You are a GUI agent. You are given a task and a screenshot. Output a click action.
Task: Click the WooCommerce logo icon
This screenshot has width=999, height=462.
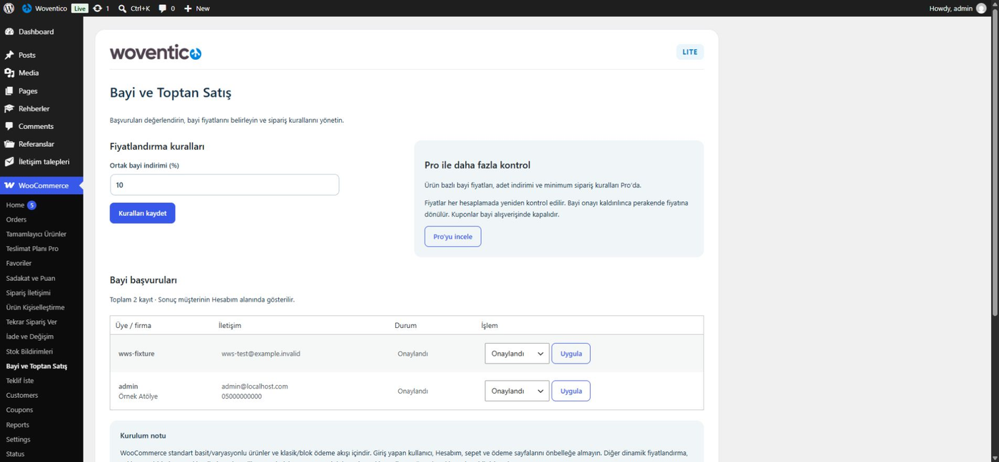click(x=9, y=185)
